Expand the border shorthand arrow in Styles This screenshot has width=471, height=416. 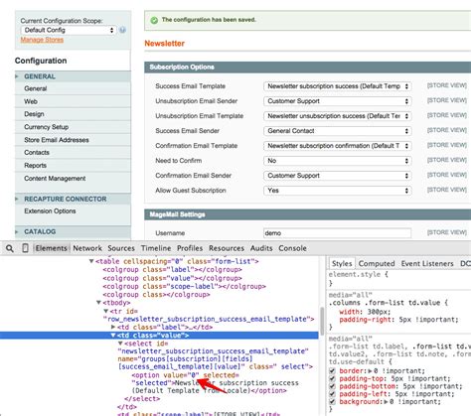370,371
